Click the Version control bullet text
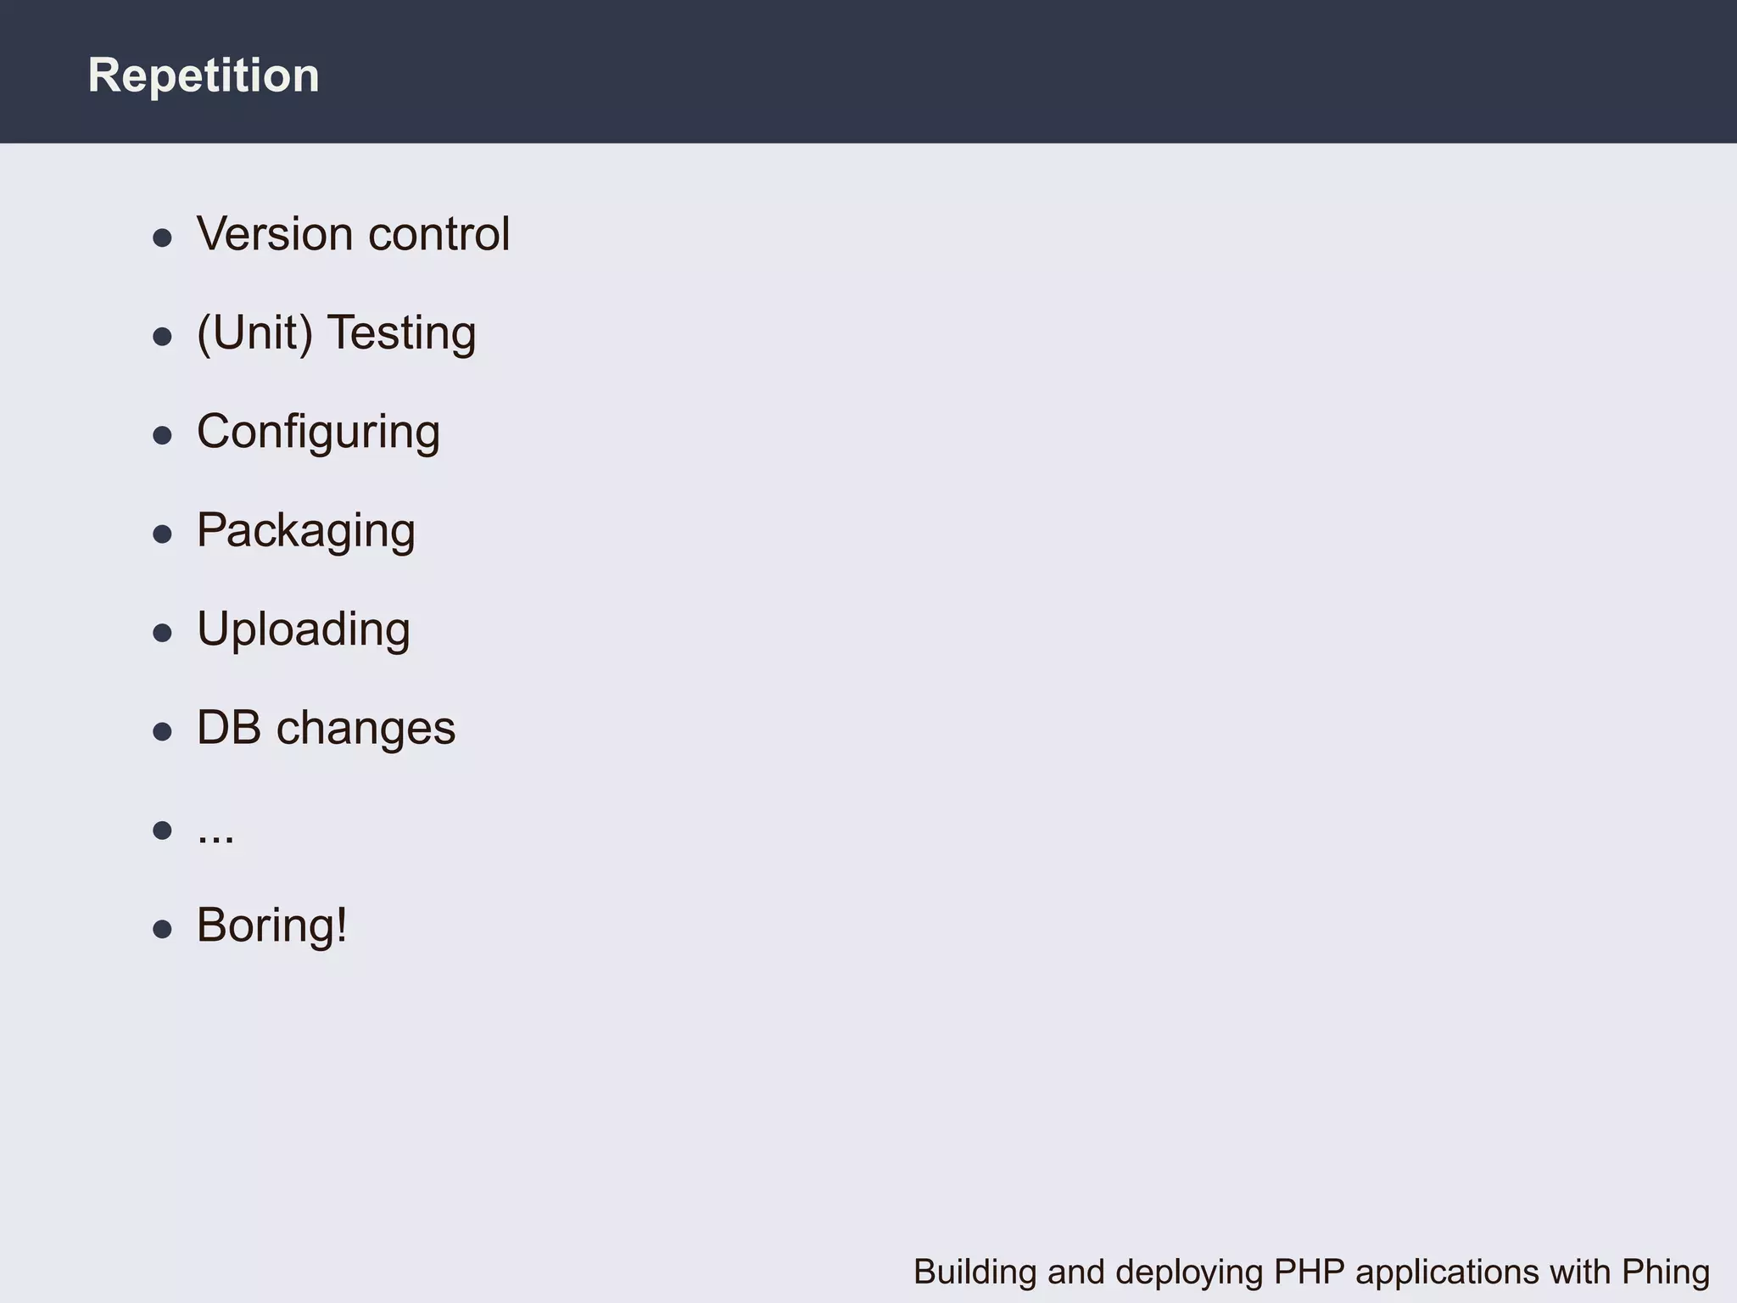The width and height of the screenshot is (1737, 1303). tap(353, 234)
